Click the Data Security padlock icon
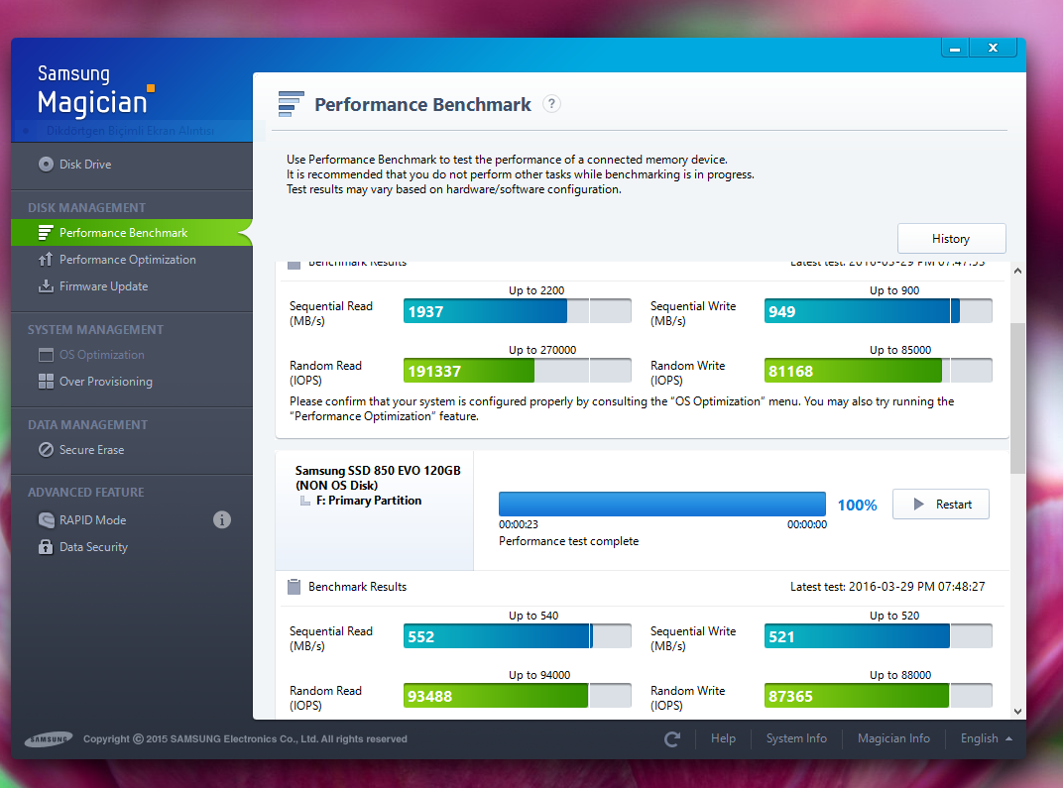Viewport: 1063px width, 788px height. (46, 547)
